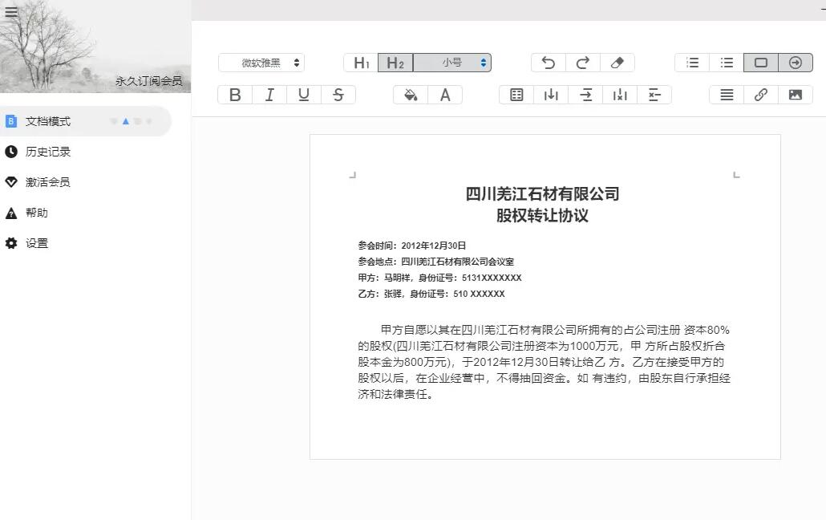Open the text alignment options

click(x=726, y=95)
